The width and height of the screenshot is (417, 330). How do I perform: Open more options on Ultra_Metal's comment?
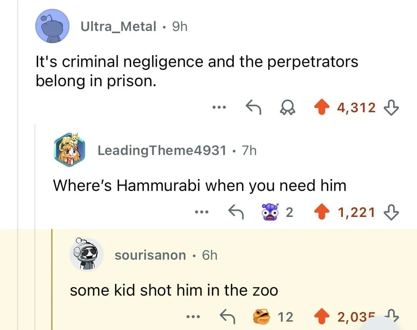(x=219, y=107)
